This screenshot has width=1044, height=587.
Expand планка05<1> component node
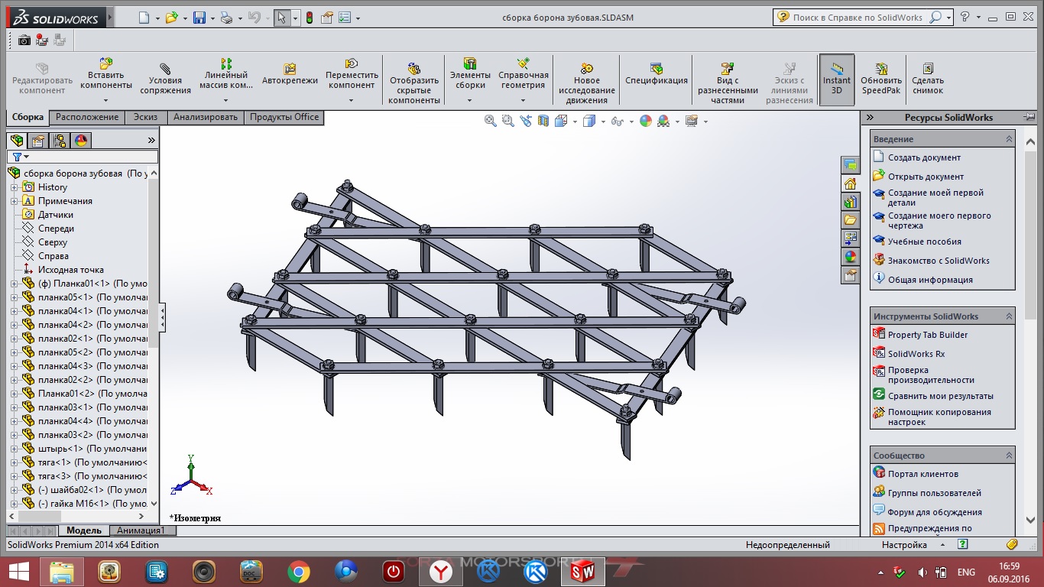pyautogui.click(x=14, y=297)
